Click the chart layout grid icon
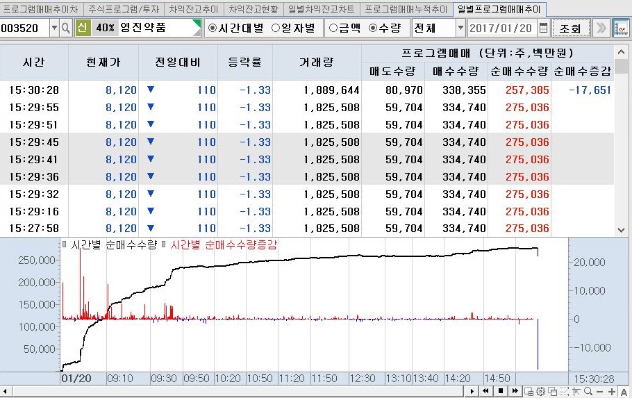The height and width of the screenshot is (398, 632). tap(529, 391)
